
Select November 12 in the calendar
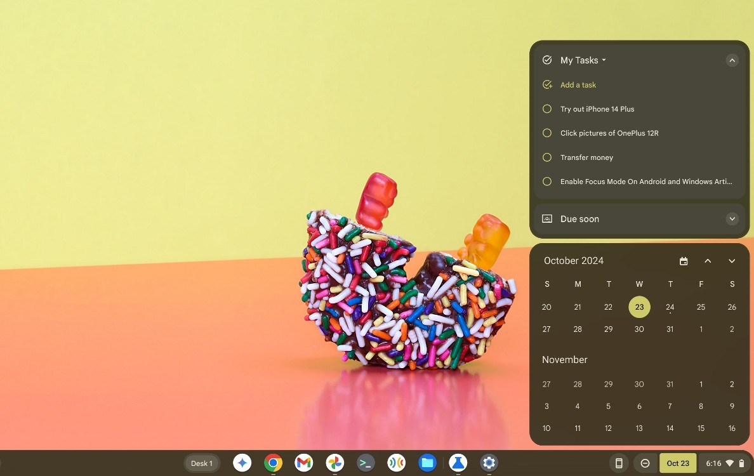pyautogui.click(x=608, y=428)
